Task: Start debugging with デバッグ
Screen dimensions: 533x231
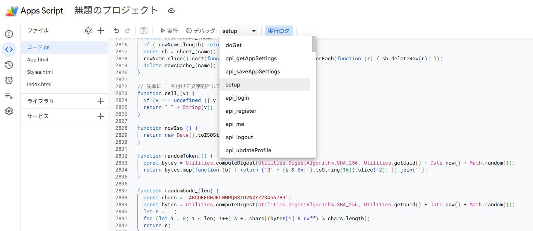Action: click(201, 31)
